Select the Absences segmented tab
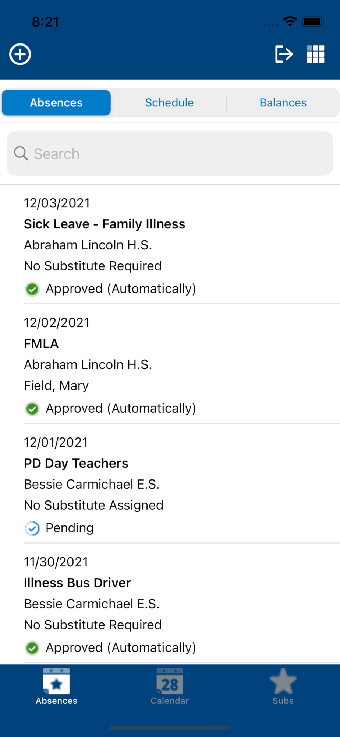 click(56, 103)
